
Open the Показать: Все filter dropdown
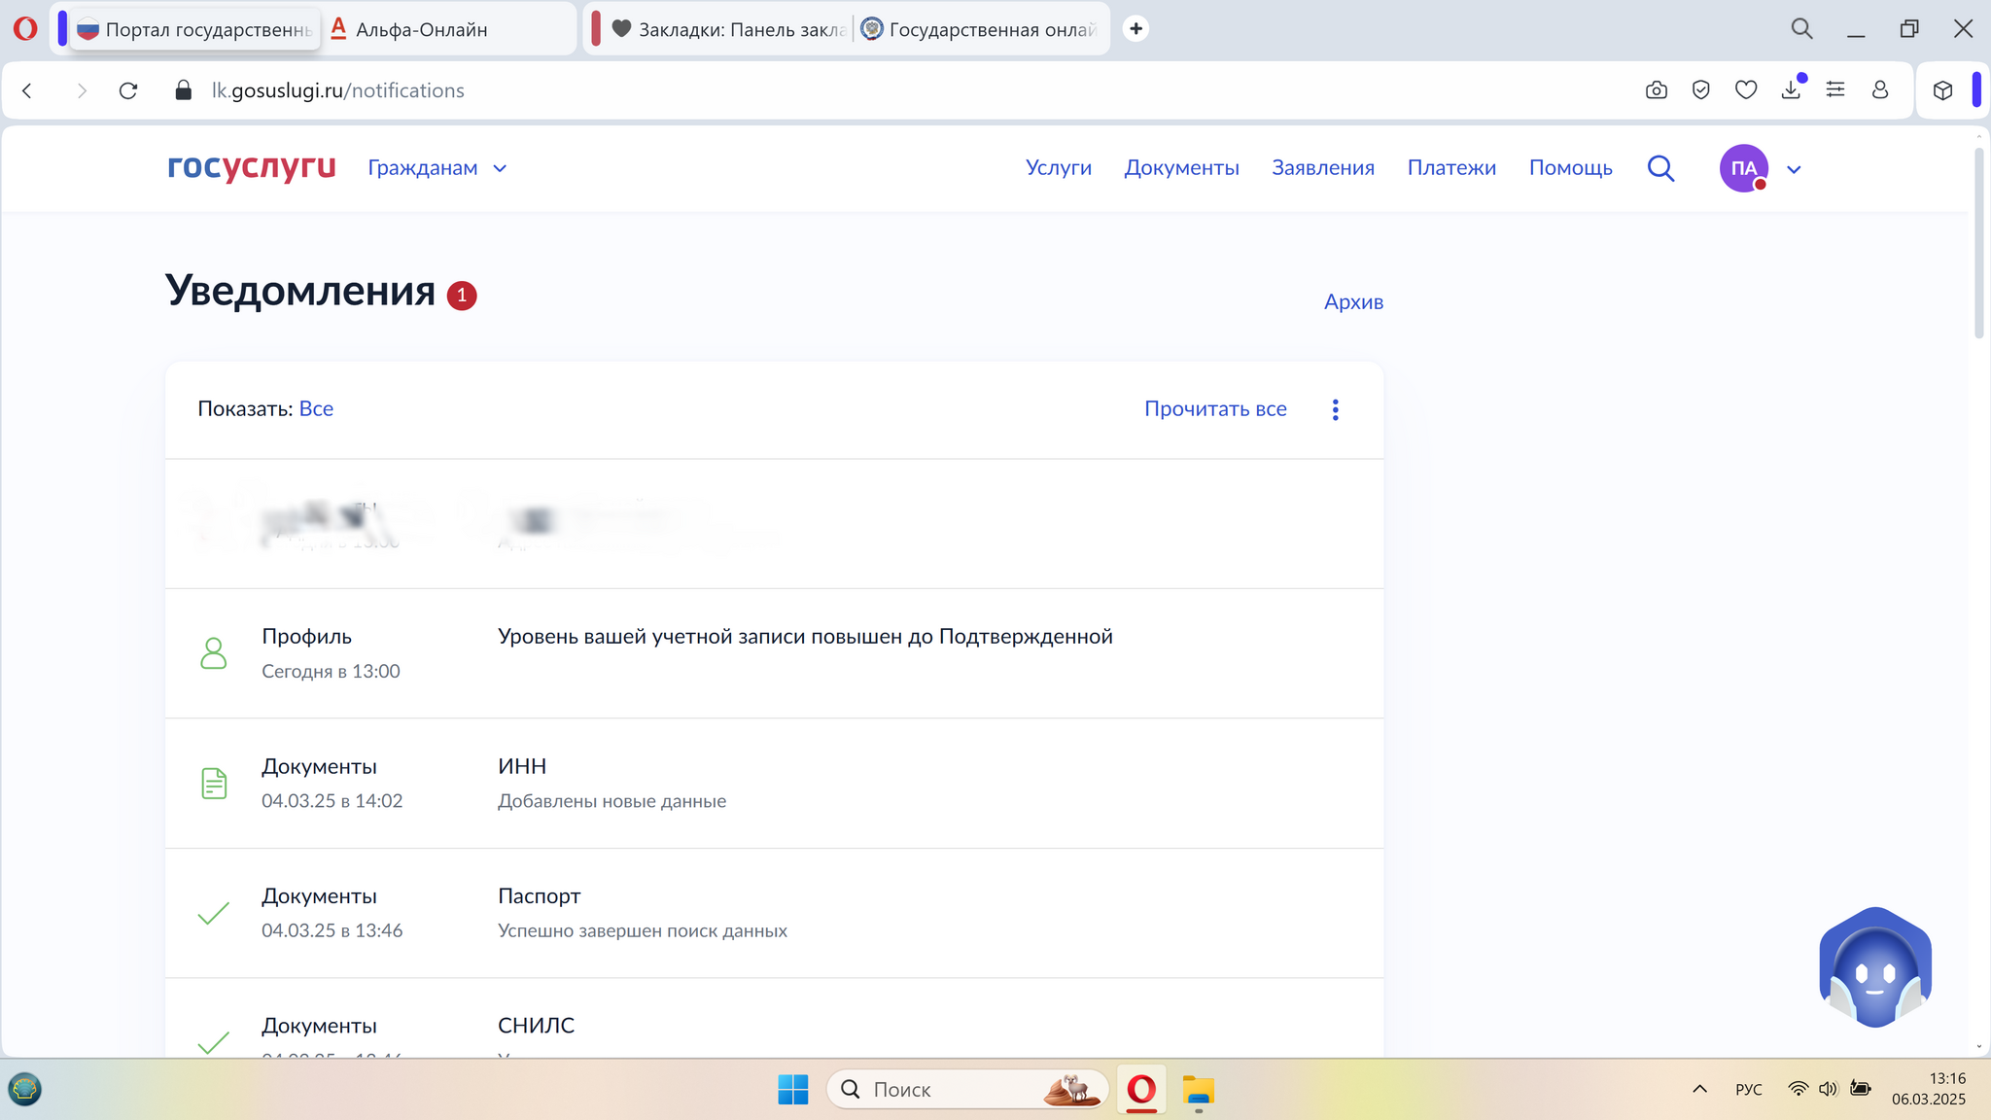316,409
